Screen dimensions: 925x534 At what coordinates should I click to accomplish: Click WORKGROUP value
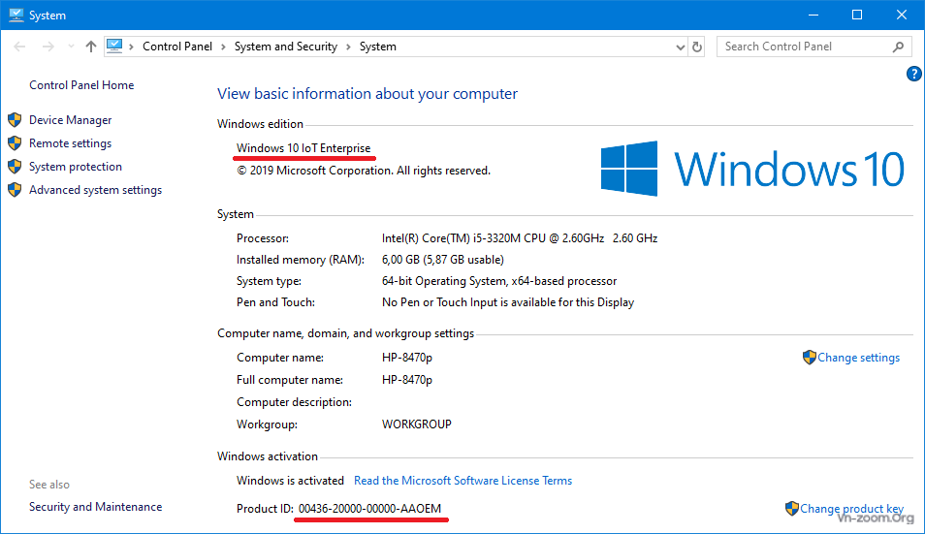pyautogui.click(x=417, y=424)
